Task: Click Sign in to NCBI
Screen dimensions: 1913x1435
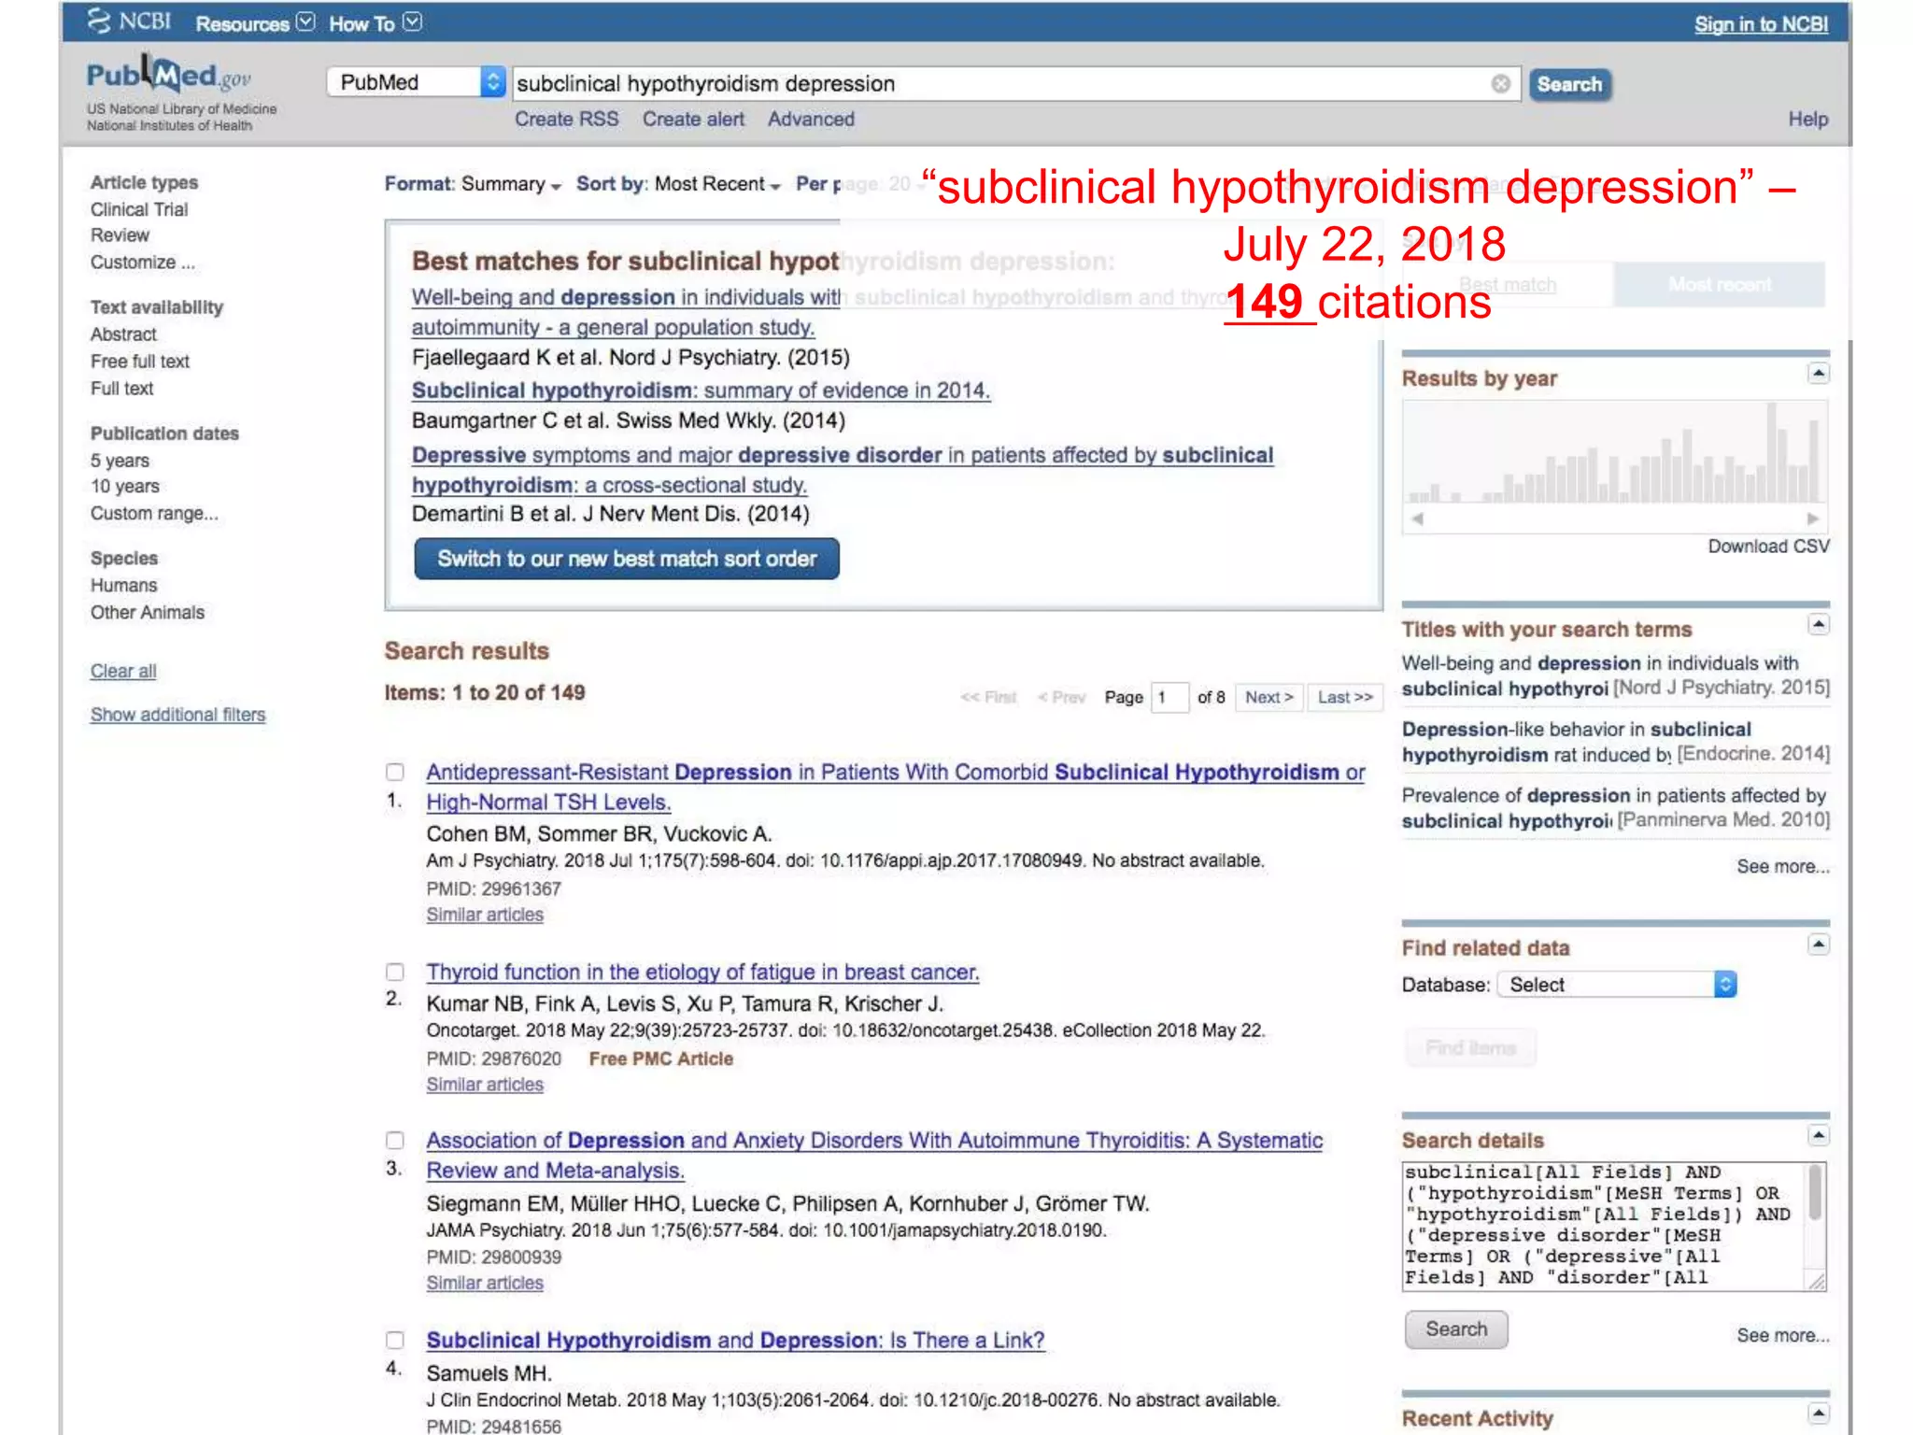Action: tap(1761, 24)
